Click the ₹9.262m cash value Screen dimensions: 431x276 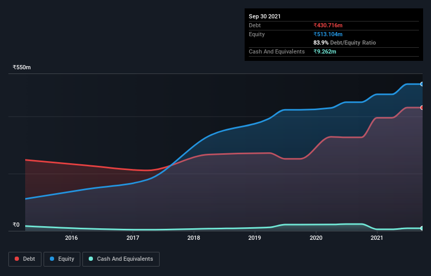[325, 51]
